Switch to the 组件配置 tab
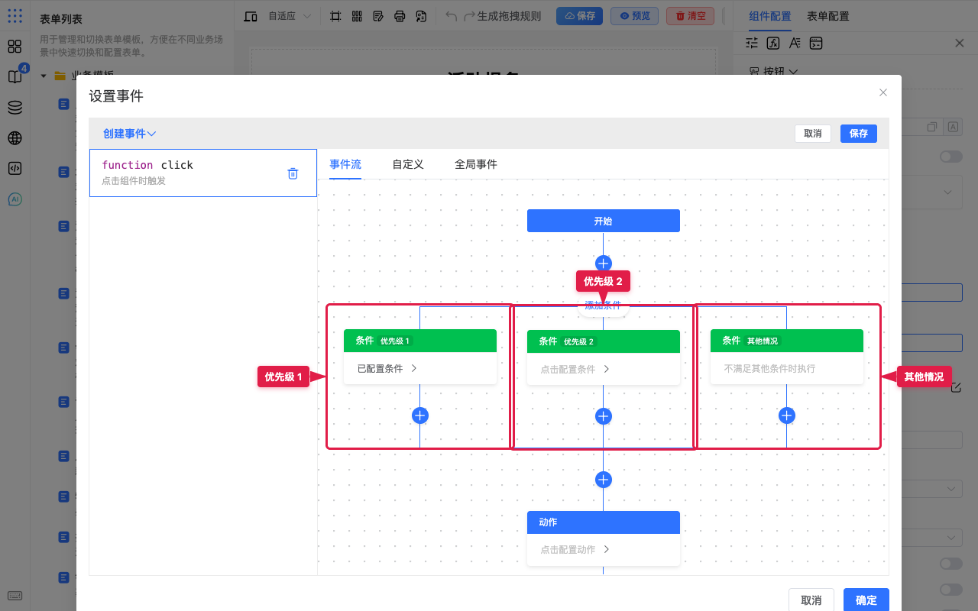Viewport: 978px width, 611px height. point(770,16)
